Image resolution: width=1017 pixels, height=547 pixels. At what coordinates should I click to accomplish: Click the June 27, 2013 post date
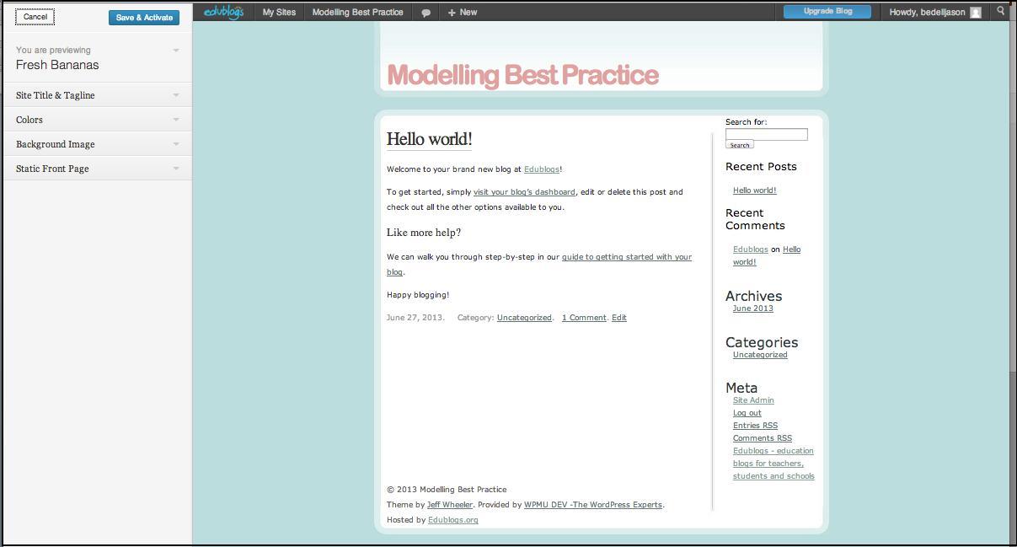tap(415, 318)
